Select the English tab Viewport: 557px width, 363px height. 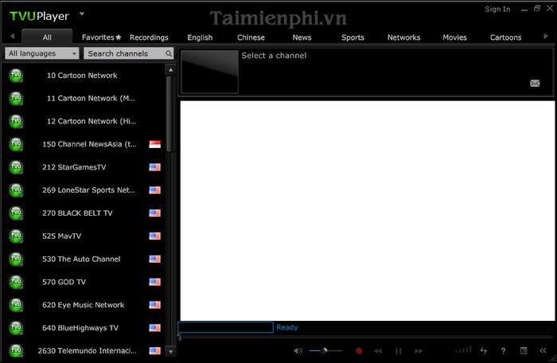click(x=200, y=37)
